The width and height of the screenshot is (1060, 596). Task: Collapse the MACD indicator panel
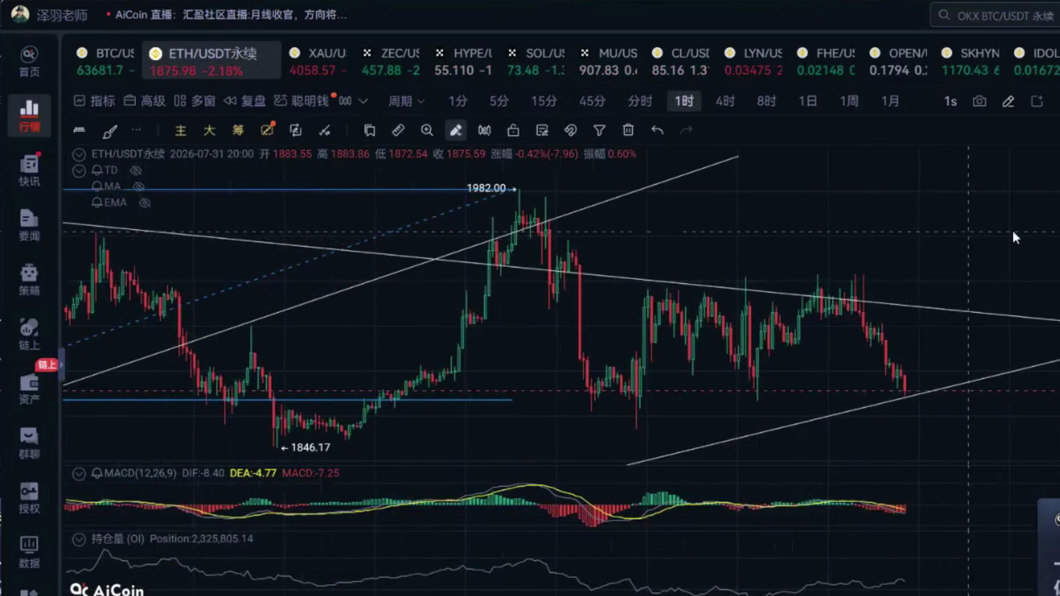coord(79,474)
